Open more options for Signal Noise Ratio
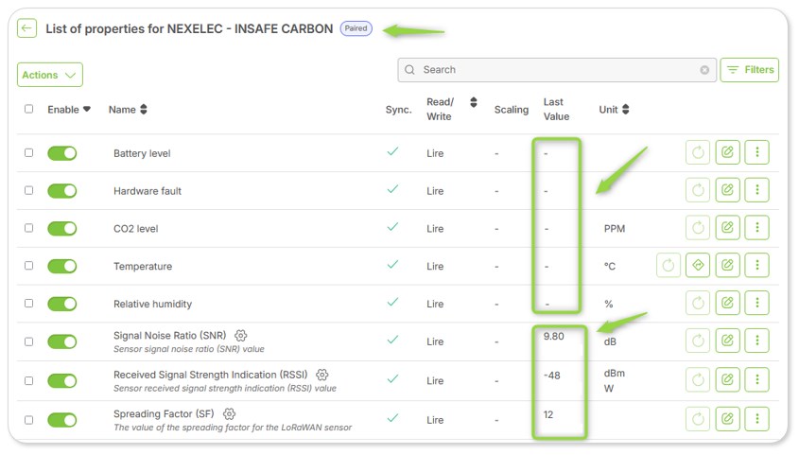 756,341
